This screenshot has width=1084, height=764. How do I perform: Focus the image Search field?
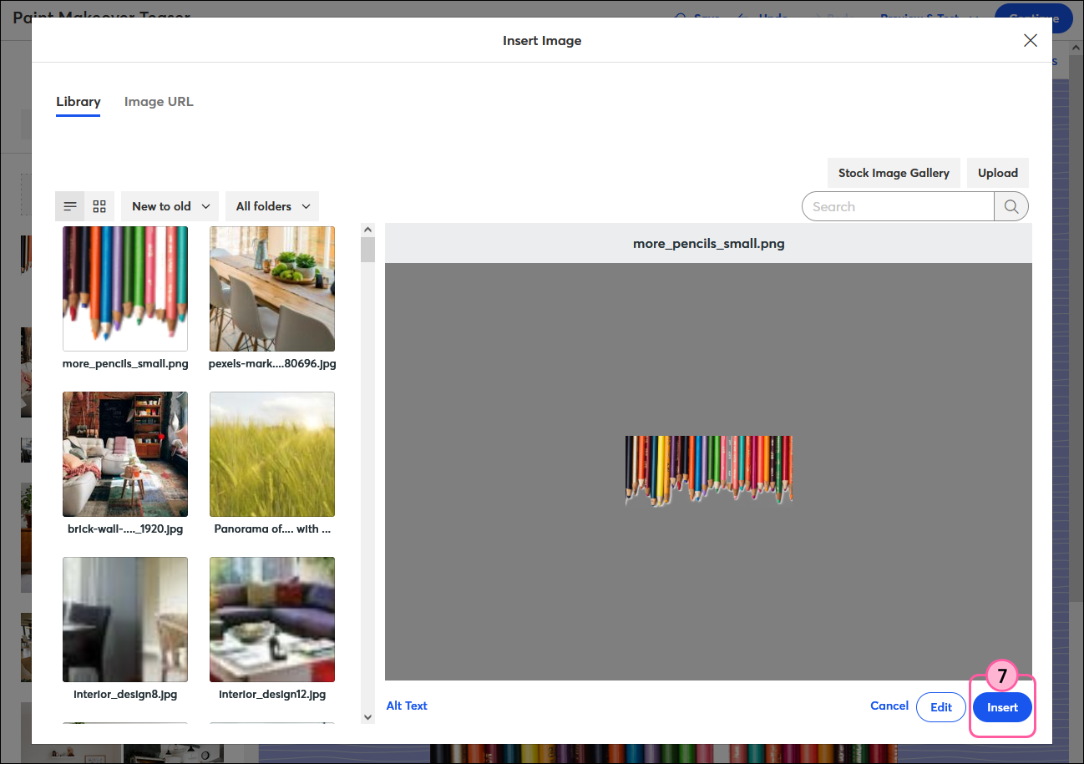coord(898,207)
